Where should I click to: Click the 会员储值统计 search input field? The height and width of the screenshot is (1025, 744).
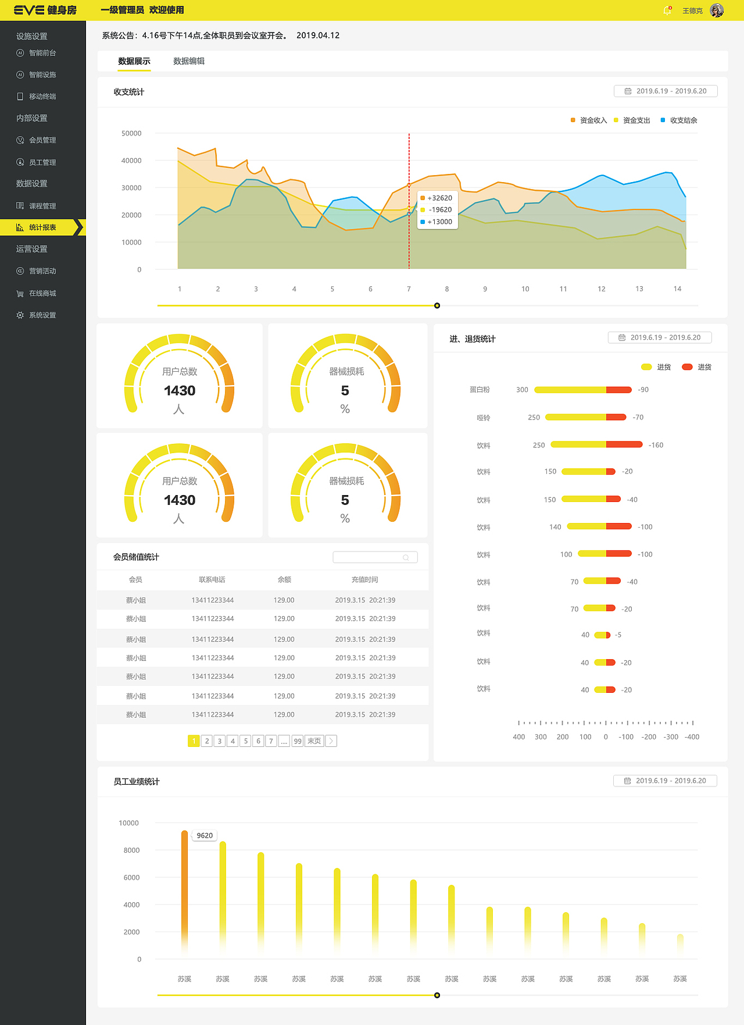[x=375, y=557]
